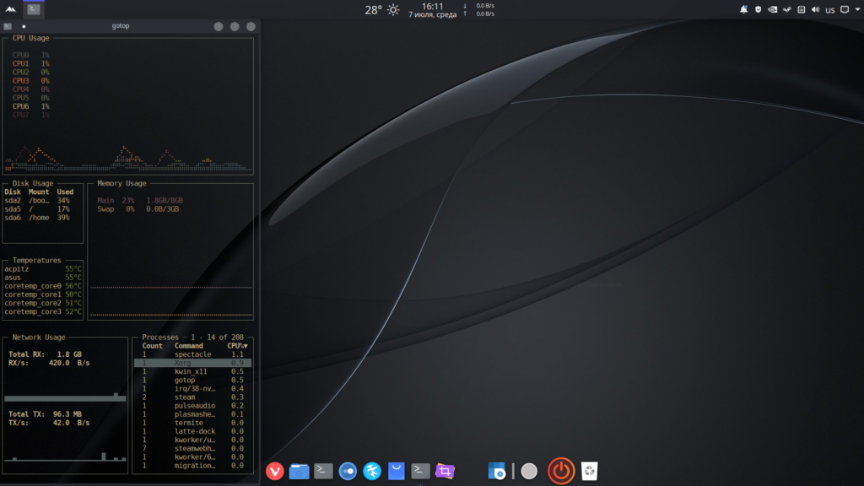The width and height of the screenshot is (864, 486).
Task: Open the Steam tray icon
Action: tap(787, 9)
